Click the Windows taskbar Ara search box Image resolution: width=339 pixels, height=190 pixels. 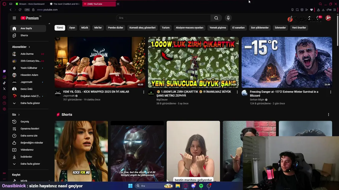pyautogui.click(x=154, y=186)
